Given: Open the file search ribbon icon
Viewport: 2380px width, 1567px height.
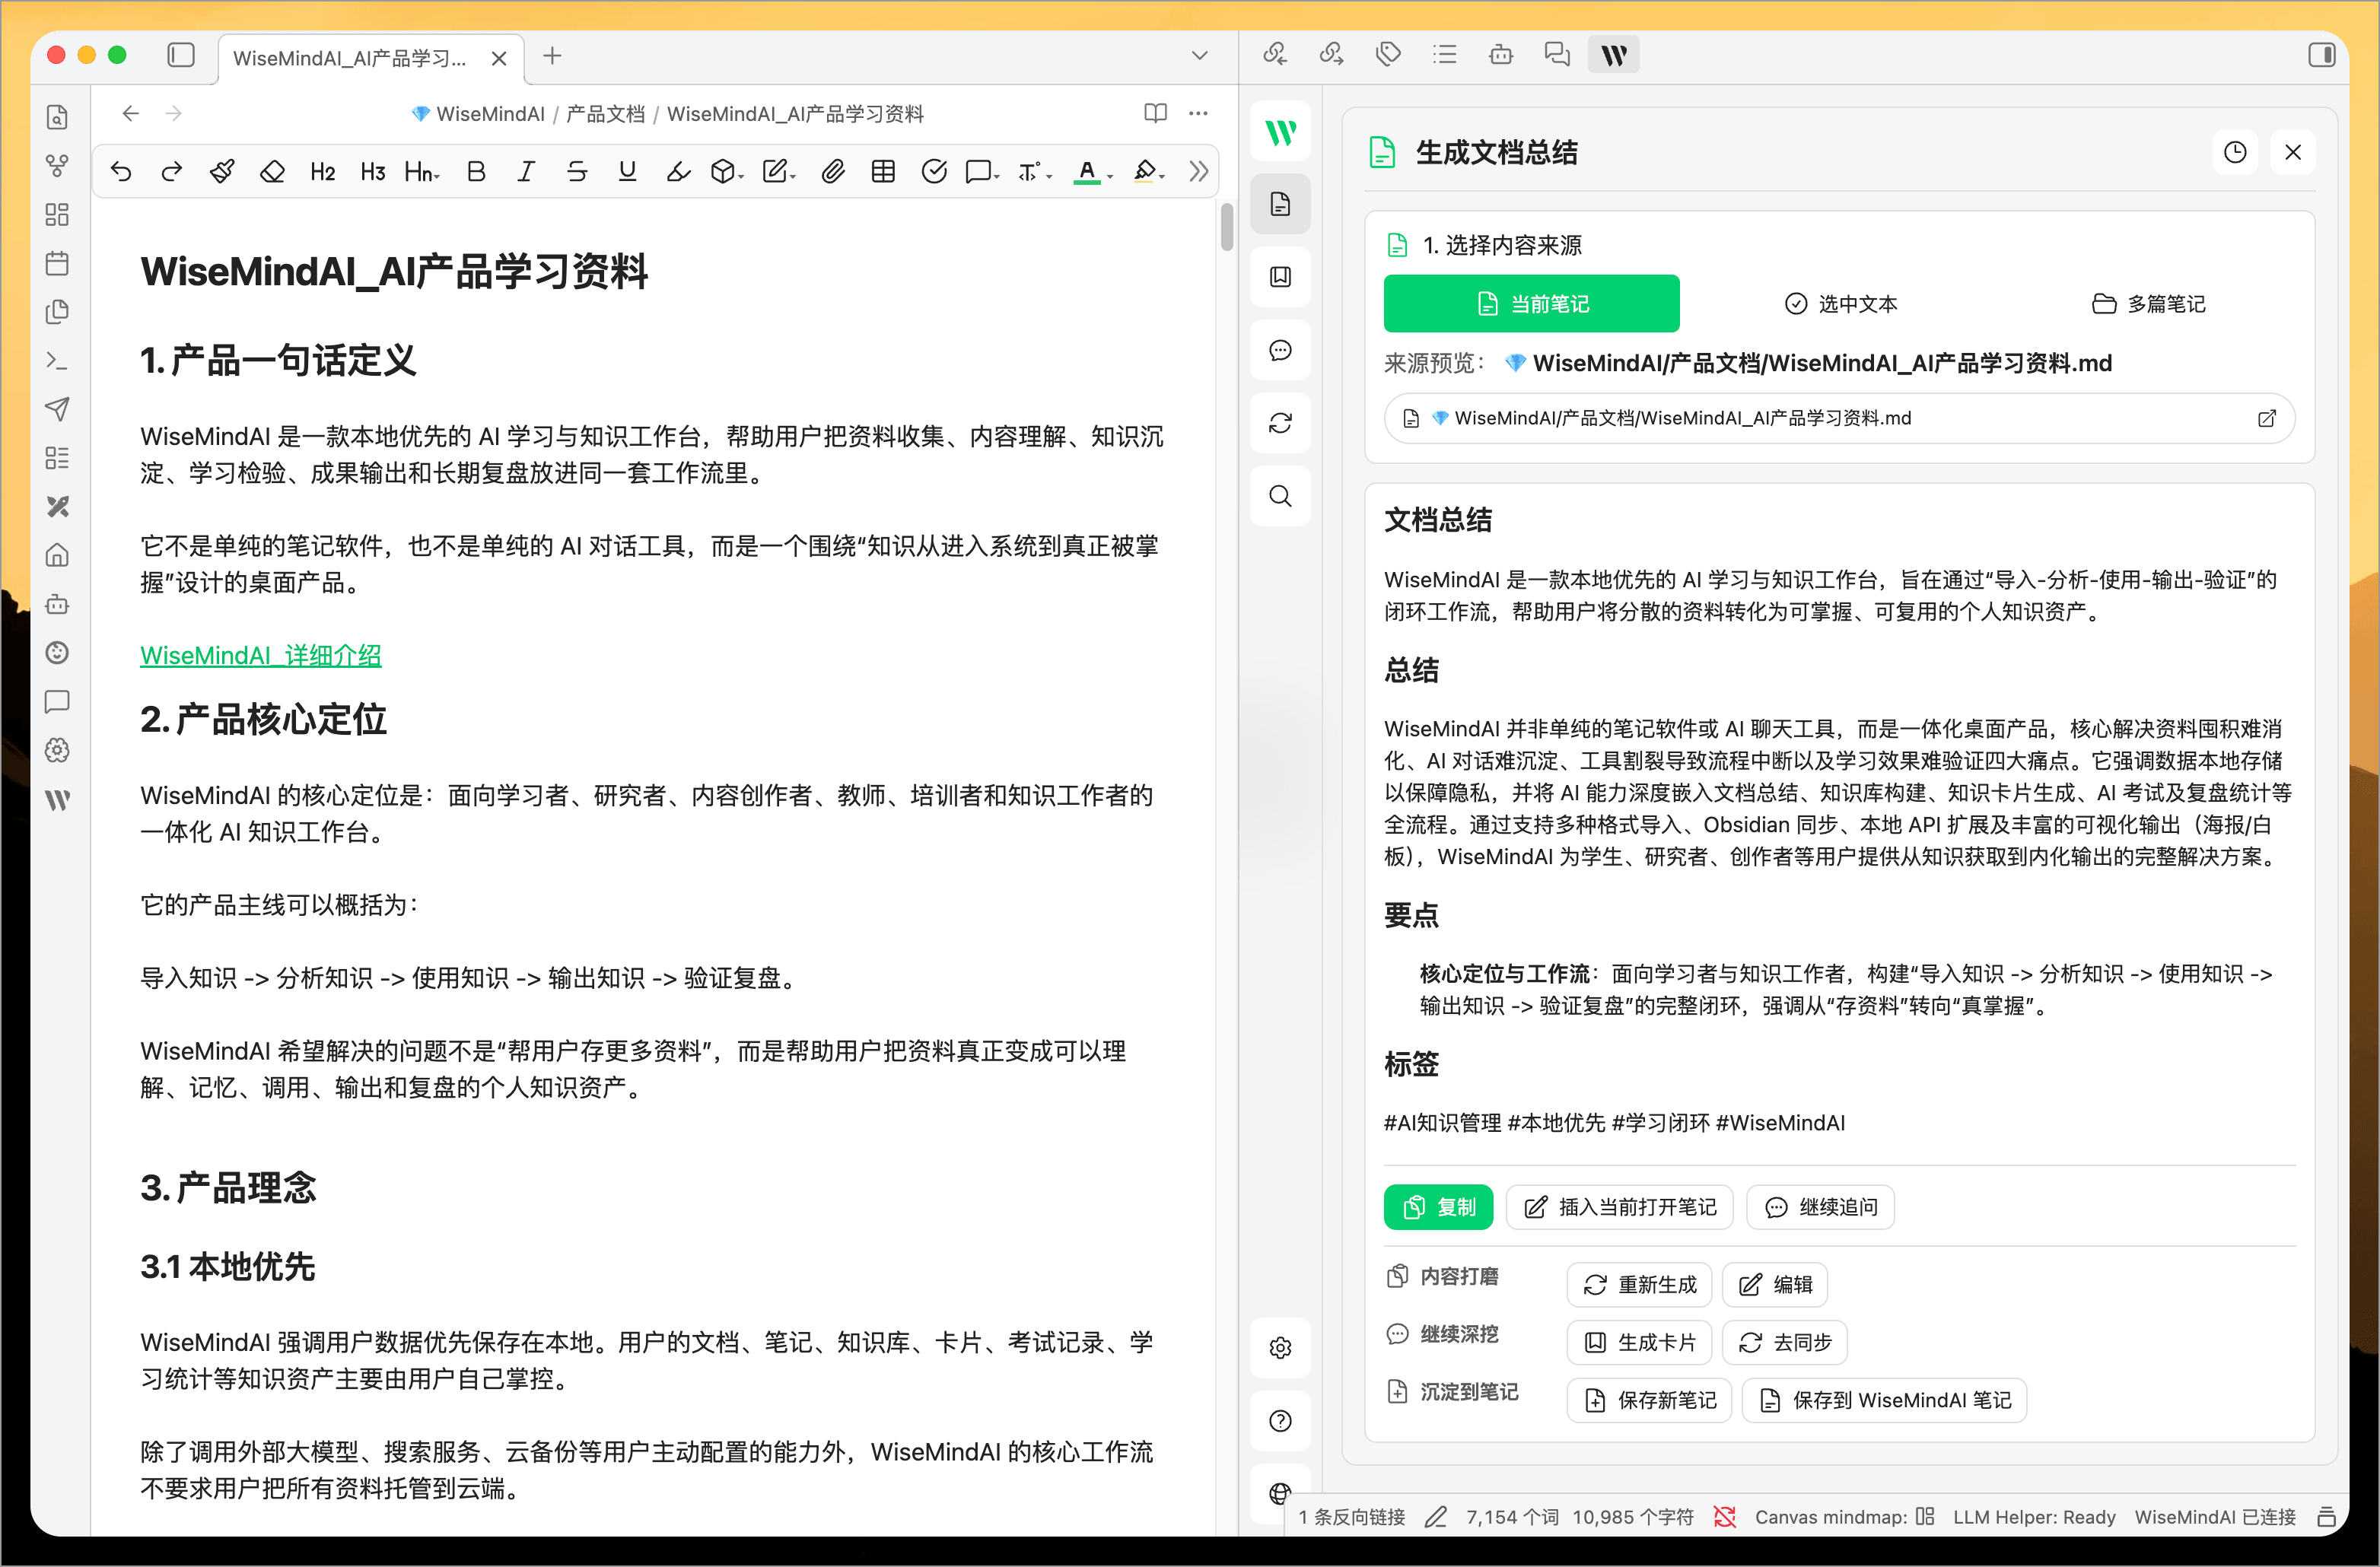Looking at the screenshot, I should tap(57, 117).
